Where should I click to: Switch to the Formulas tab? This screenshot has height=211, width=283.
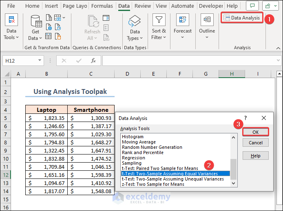(x=102, y=6)
